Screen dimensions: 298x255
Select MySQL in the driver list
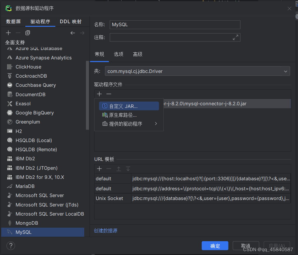(x=43, y=232)
